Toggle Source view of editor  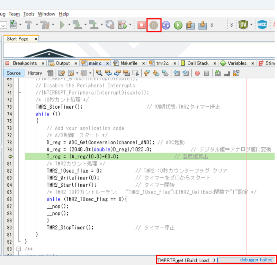point(14,73)
